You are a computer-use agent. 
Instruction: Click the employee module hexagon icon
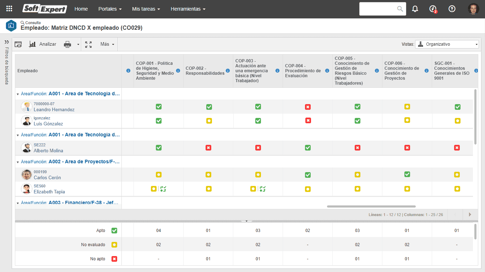click(11, 25)
